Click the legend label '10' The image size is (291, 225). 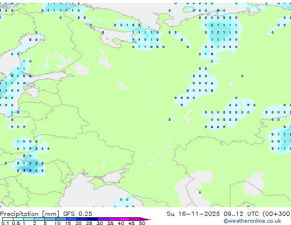click(57, 223)
